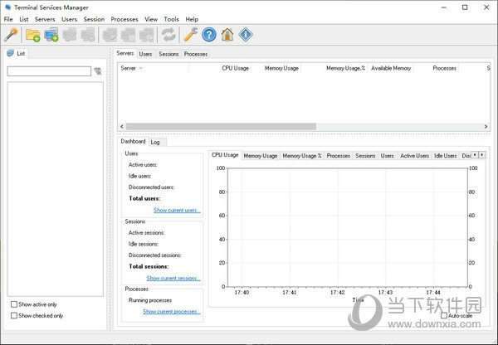Open settings wrench toolbar icon
498x345 pixels.
tap(191, 35)
